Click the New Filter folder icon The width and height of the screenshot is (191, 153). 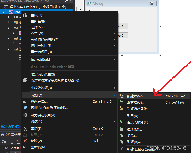121,108
